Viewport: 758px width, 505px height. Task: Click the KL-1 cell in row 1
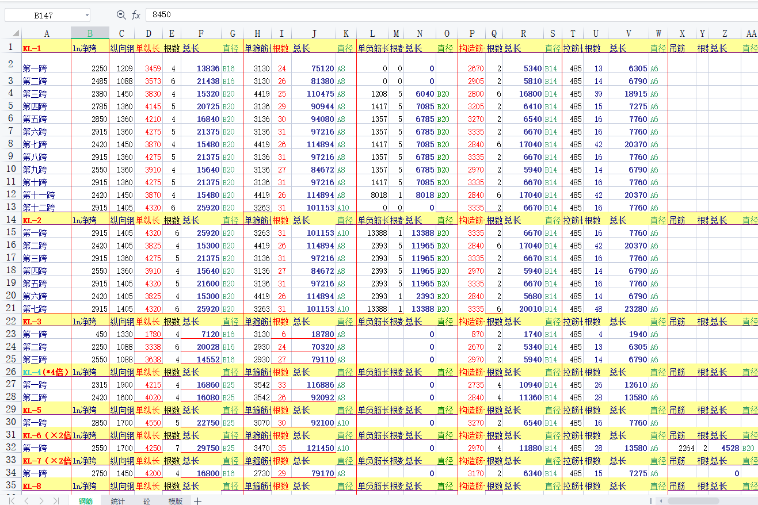pos(46,49)
